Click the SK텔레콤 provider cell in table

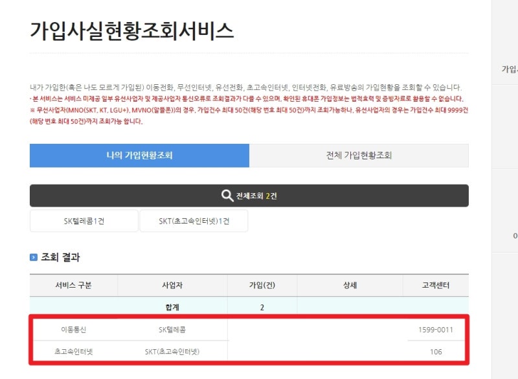tap(172, 329)
